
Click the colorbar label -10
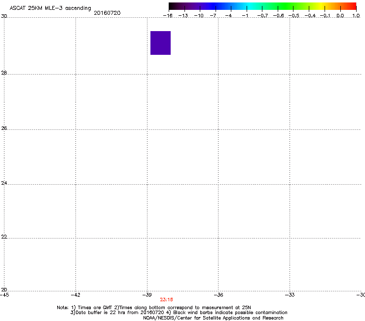point(199,16)
